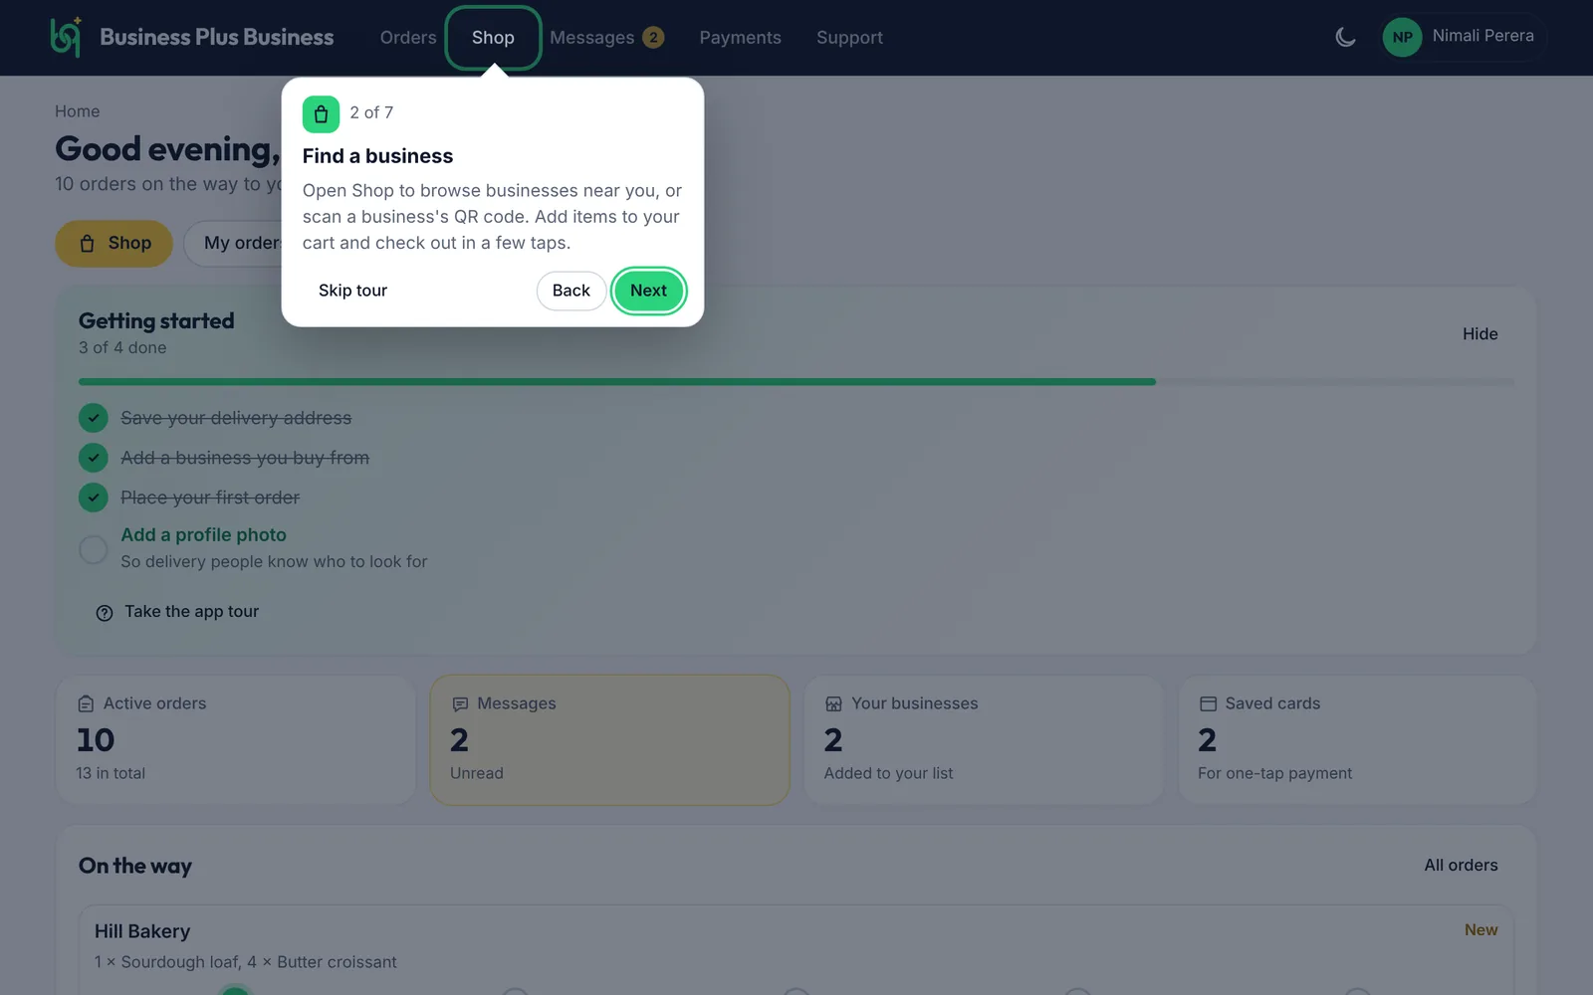This screenshot has height=995, width=1593.
Task: Skip the app tour
Action: pyautogui.click(x=352, y=291)
